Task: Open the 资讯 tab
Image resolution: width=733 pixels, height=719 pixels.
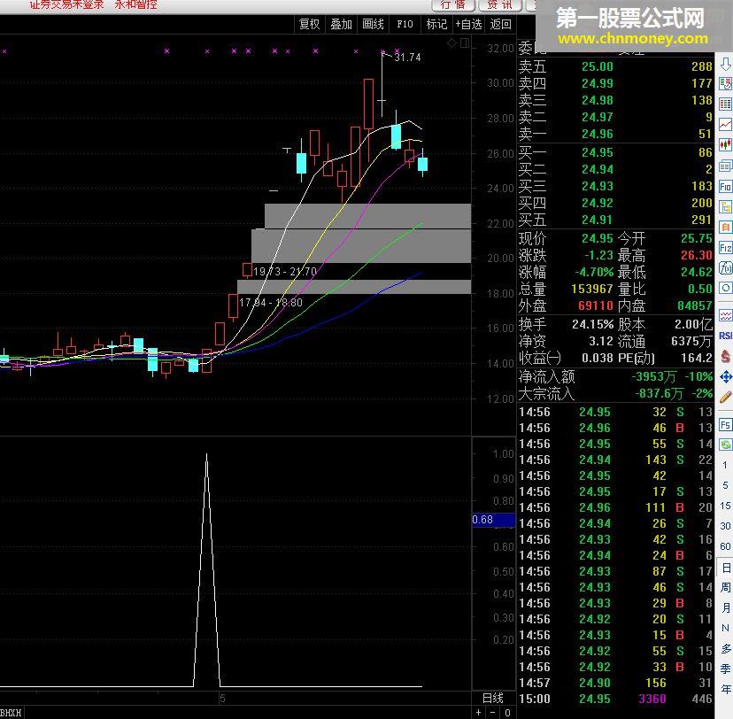Action: tap(499, 5)
